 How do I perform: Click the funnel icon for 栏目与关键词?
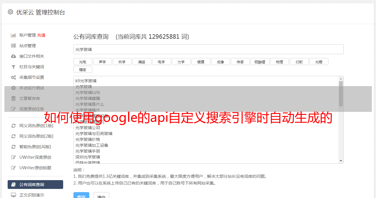(x=13, y=67)
